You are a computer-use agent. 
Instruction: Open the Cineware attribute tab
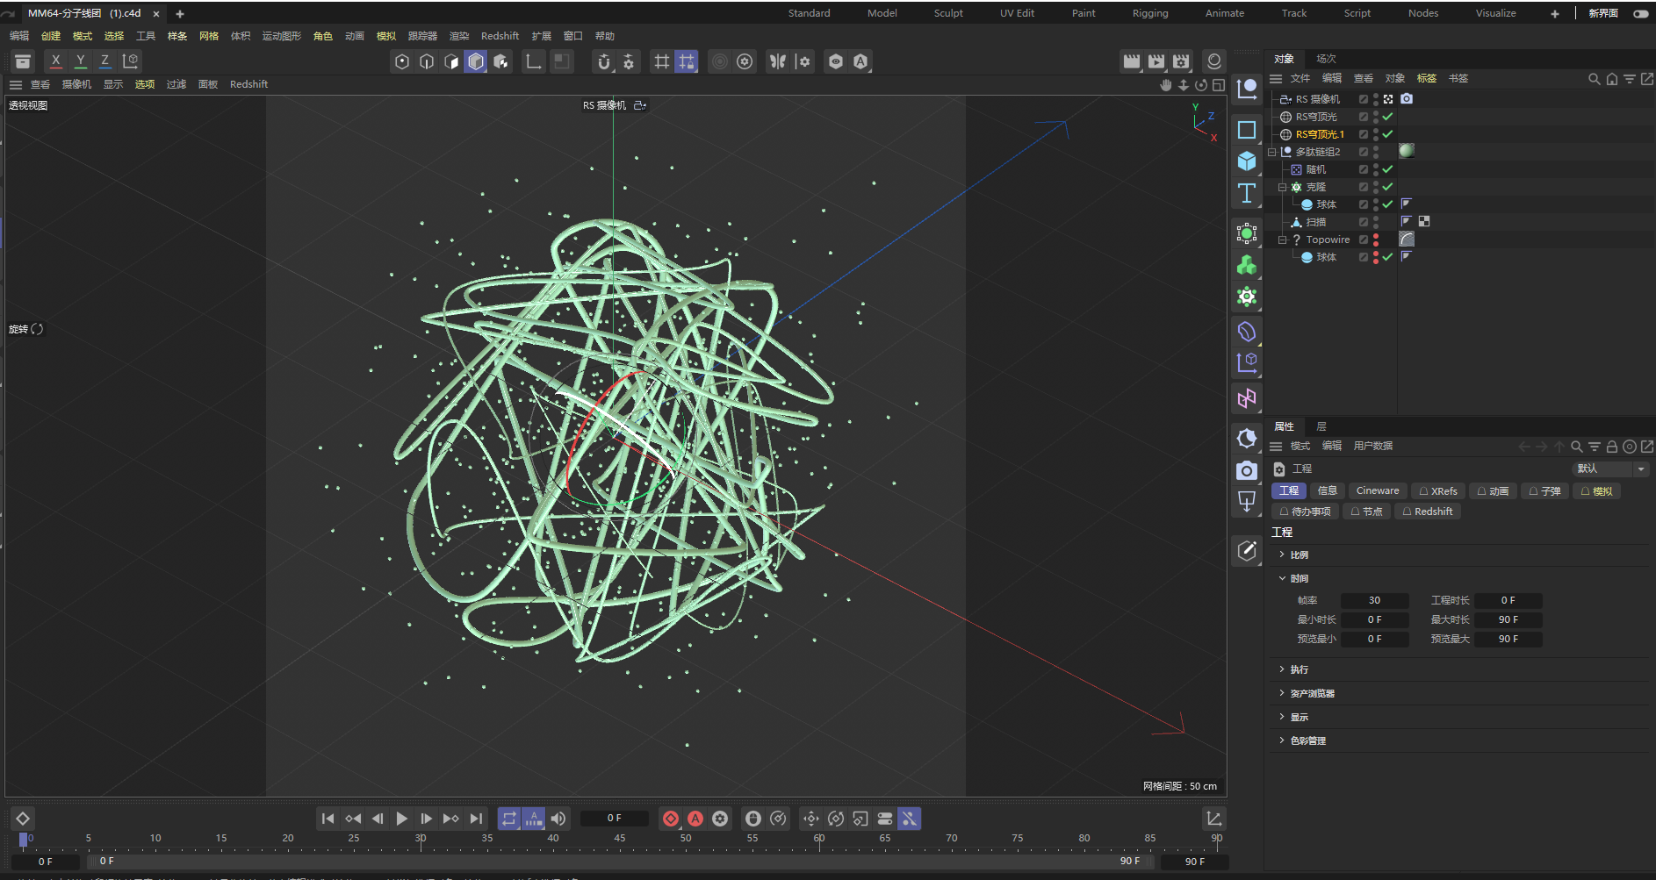point(1378,490)
